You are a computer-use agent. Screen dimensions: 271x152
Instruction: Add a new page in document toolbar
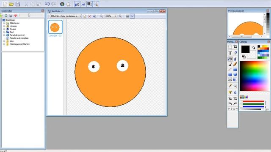pos(85,16)
